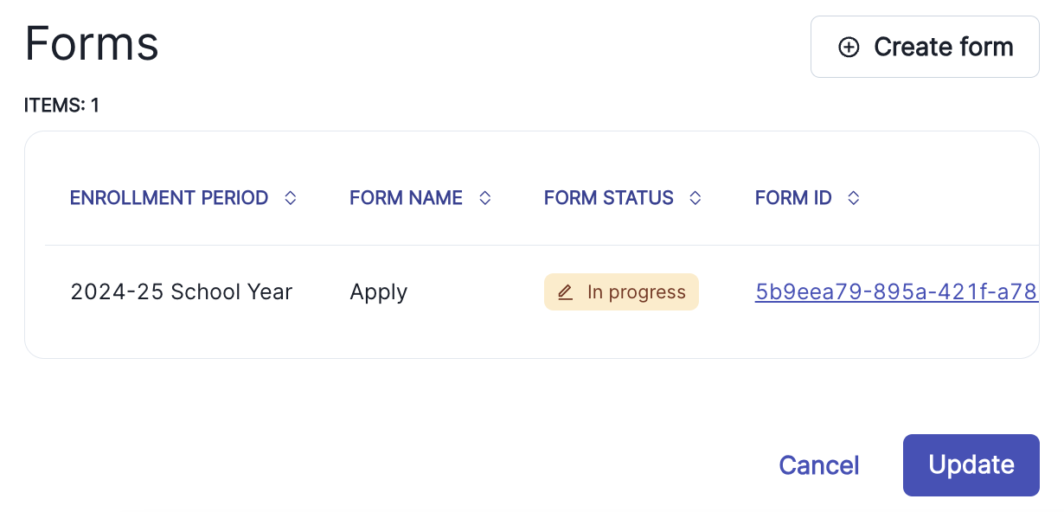The image size is (1064, 512).
Task: Click the sort arrows beside Form Status
Action: coord(695,198)
